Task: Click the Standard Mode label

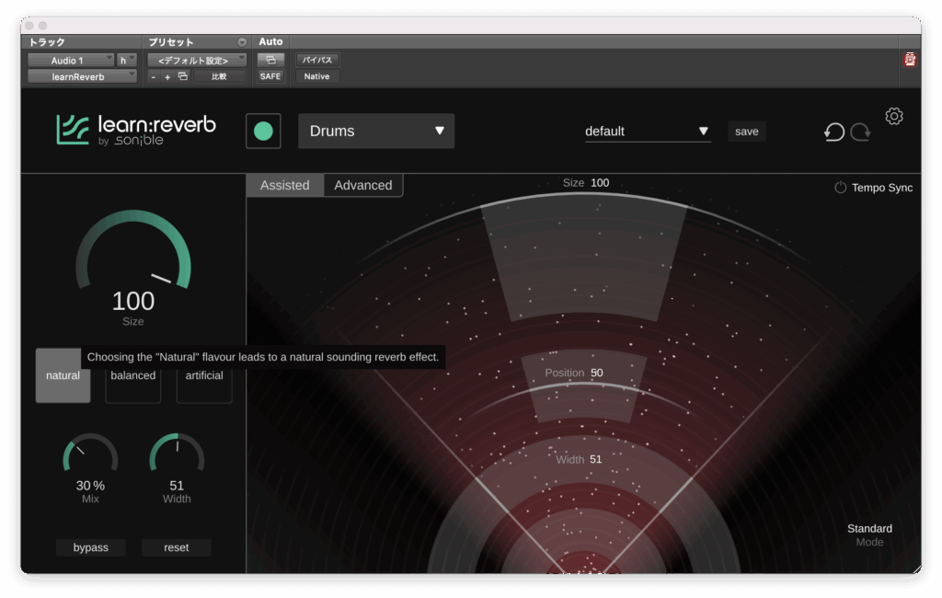Action: 869,535
